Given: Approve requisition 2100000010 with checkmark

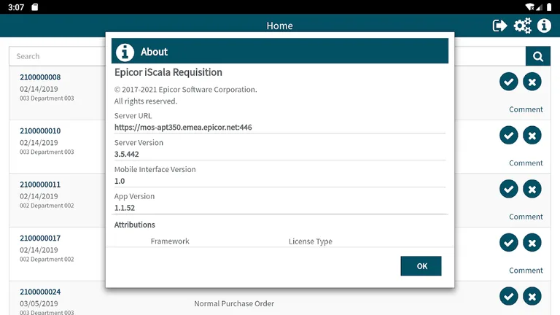Looking at the screenshot, I should pyautogui.click(x=509, y=135).
